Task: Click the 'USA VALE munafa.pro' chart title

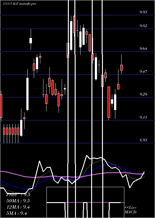Action: (20, 4)
